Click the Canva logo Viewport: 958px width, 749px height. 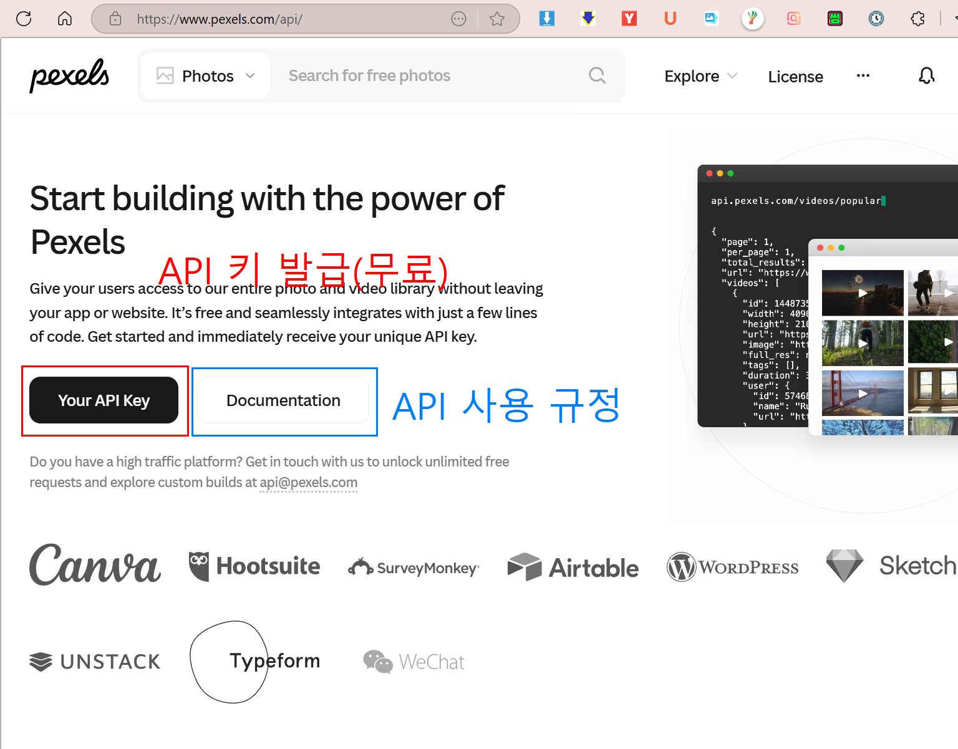pyautogui.click(x=95, y=565)
